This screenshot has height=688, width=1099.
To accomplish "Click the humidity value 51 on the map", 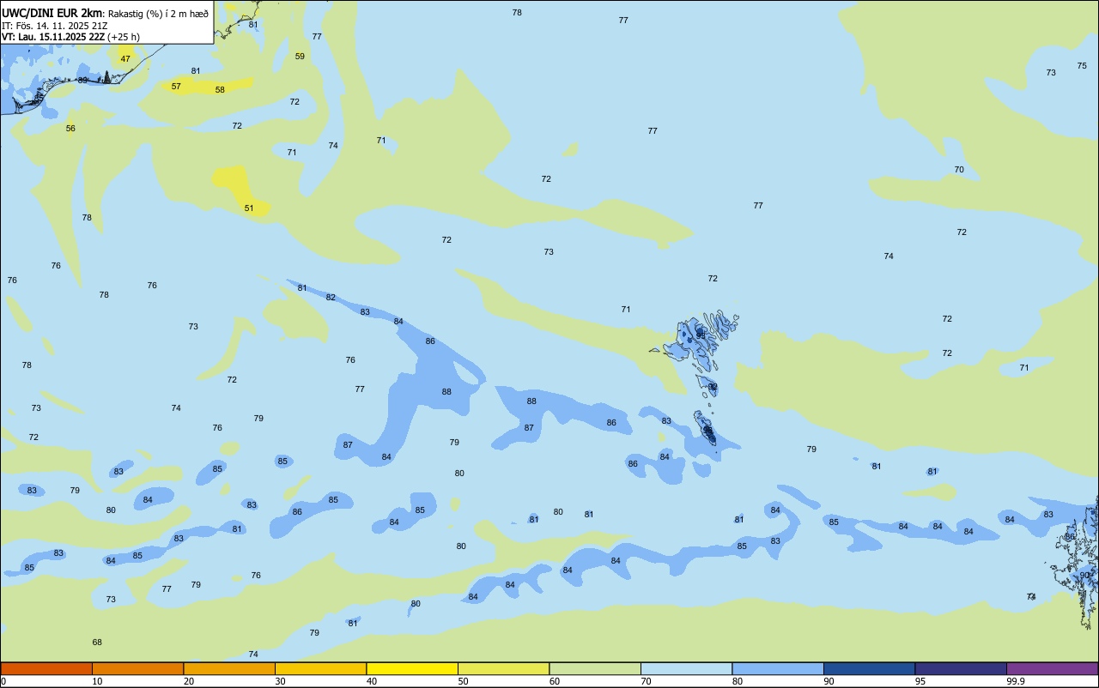I will coord(249,208).
